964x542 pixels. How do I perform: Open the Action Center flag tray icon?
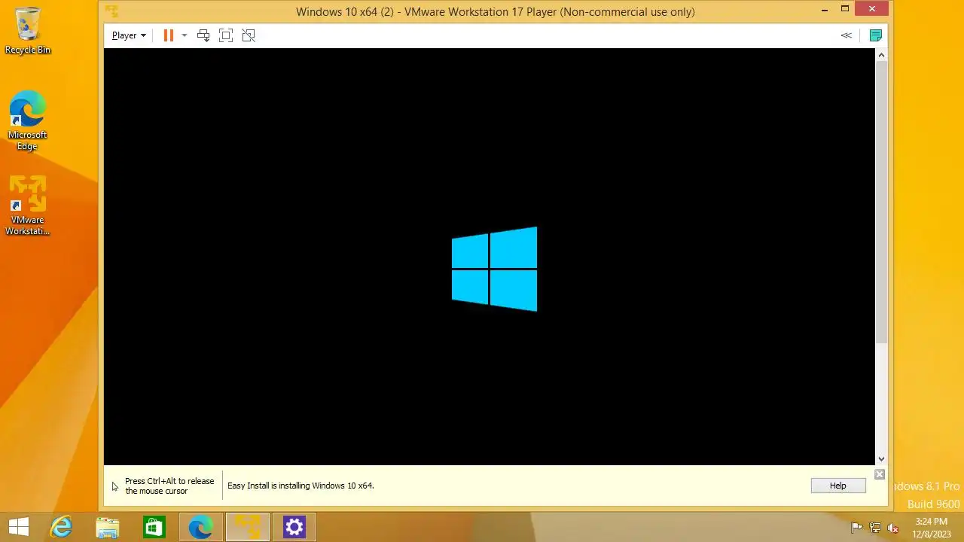(856, 528)
